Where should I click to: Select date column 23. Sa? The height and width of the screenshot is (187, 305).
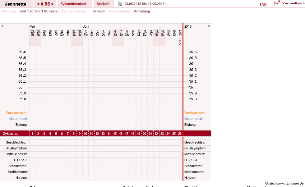[x=33, y=33]
